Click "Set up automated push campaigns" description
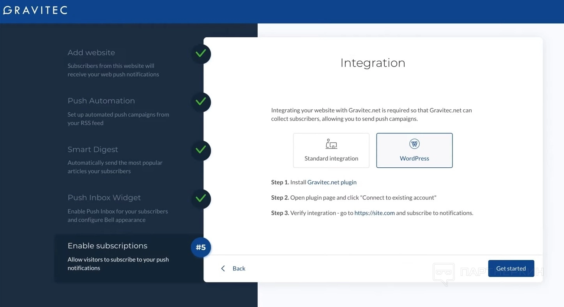Screen dimensions: 564x307 118,119
